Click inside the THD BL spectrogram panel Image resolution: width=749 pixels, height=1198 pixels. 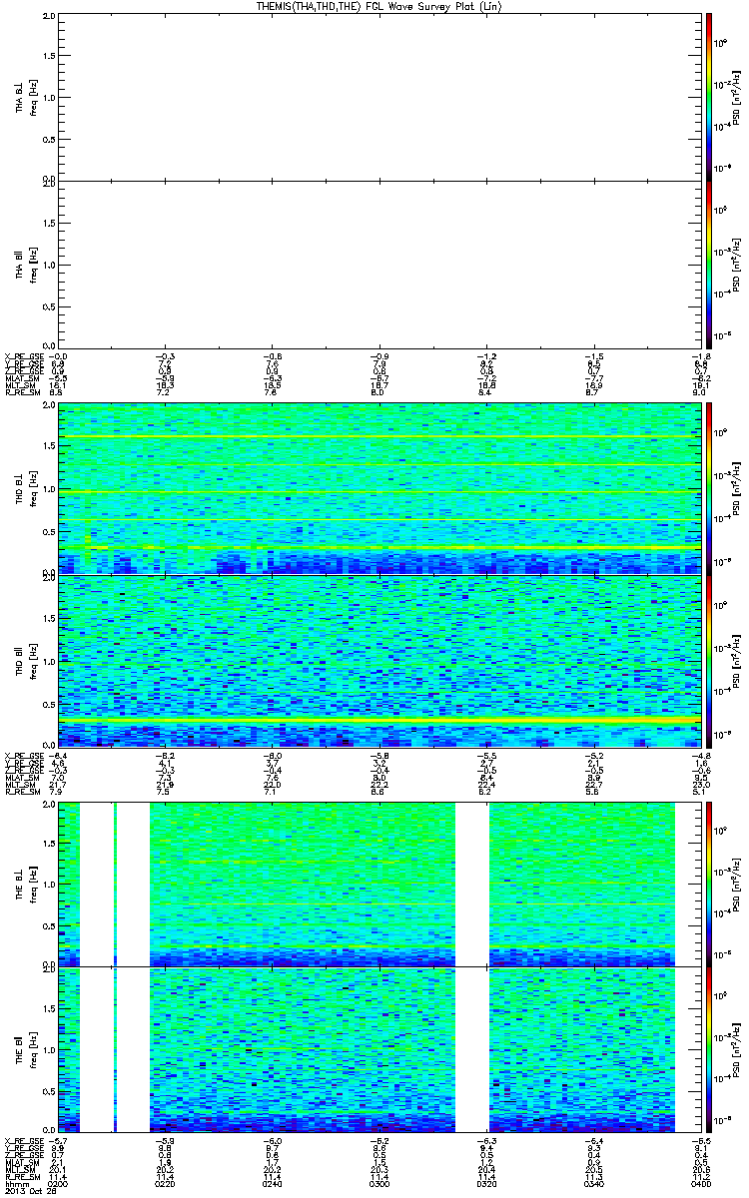[379, 488]
